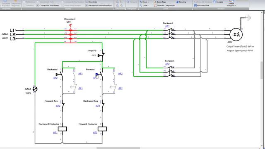Open the Switch Windows dropdown
This screenshot has width=265, height=149.
tap(231, 4)
